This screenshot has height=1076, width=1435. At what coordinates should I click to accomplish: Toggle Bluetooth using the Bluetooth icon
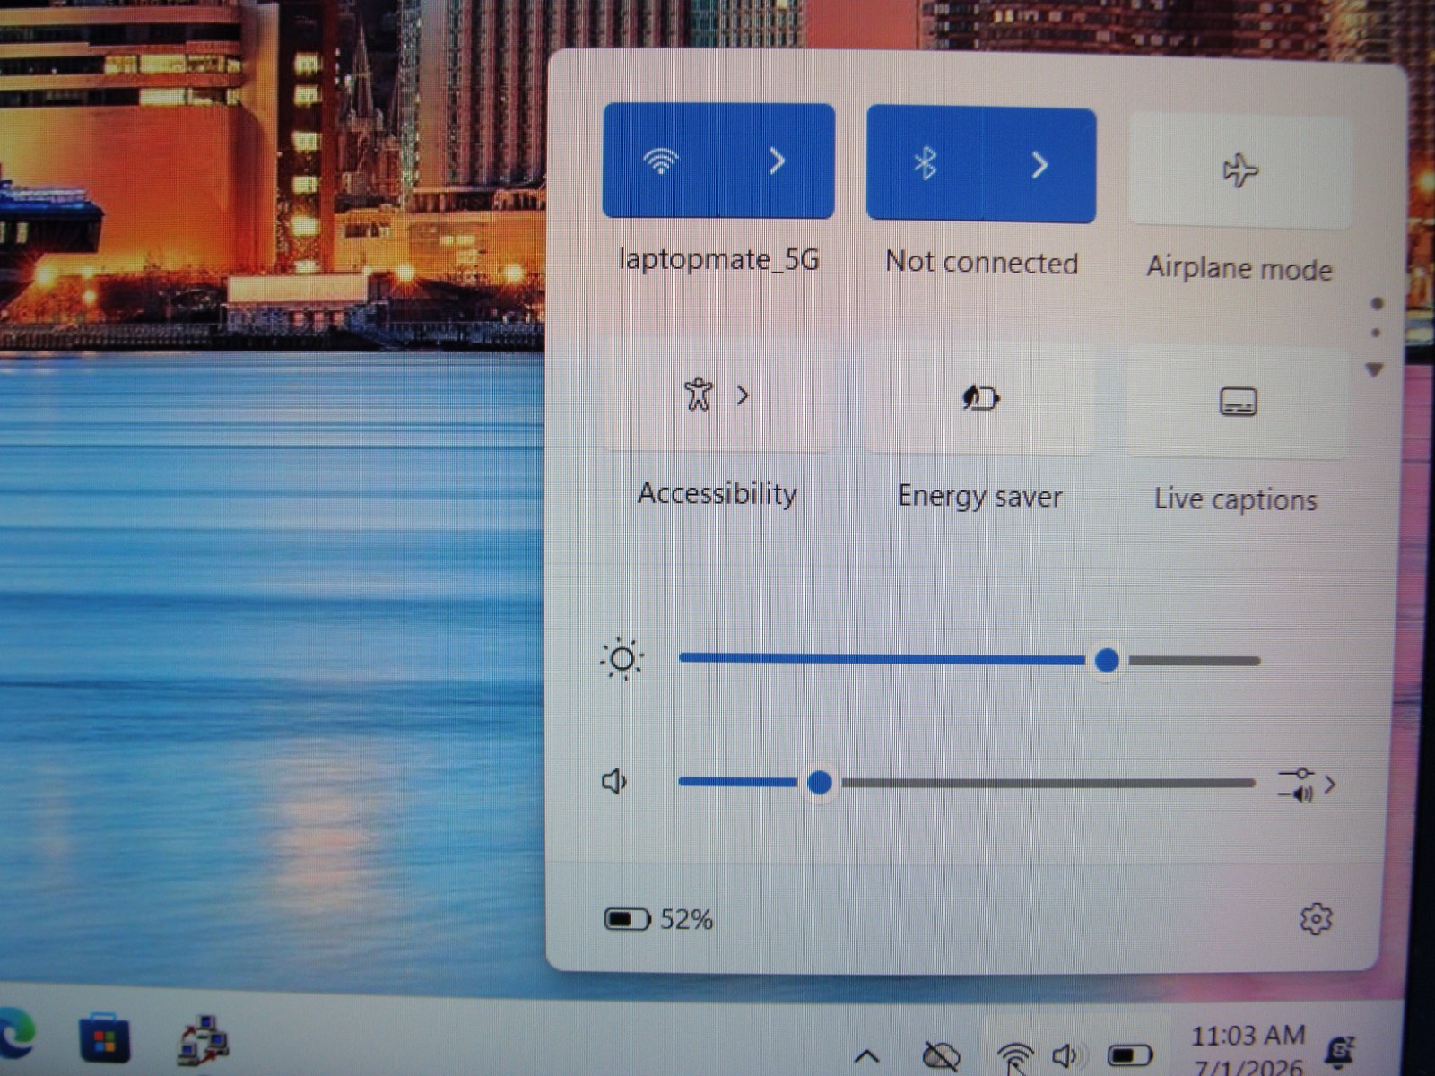pos(925,164)
